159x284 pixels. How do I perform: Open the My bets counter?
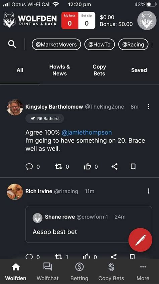coord(70,21)
